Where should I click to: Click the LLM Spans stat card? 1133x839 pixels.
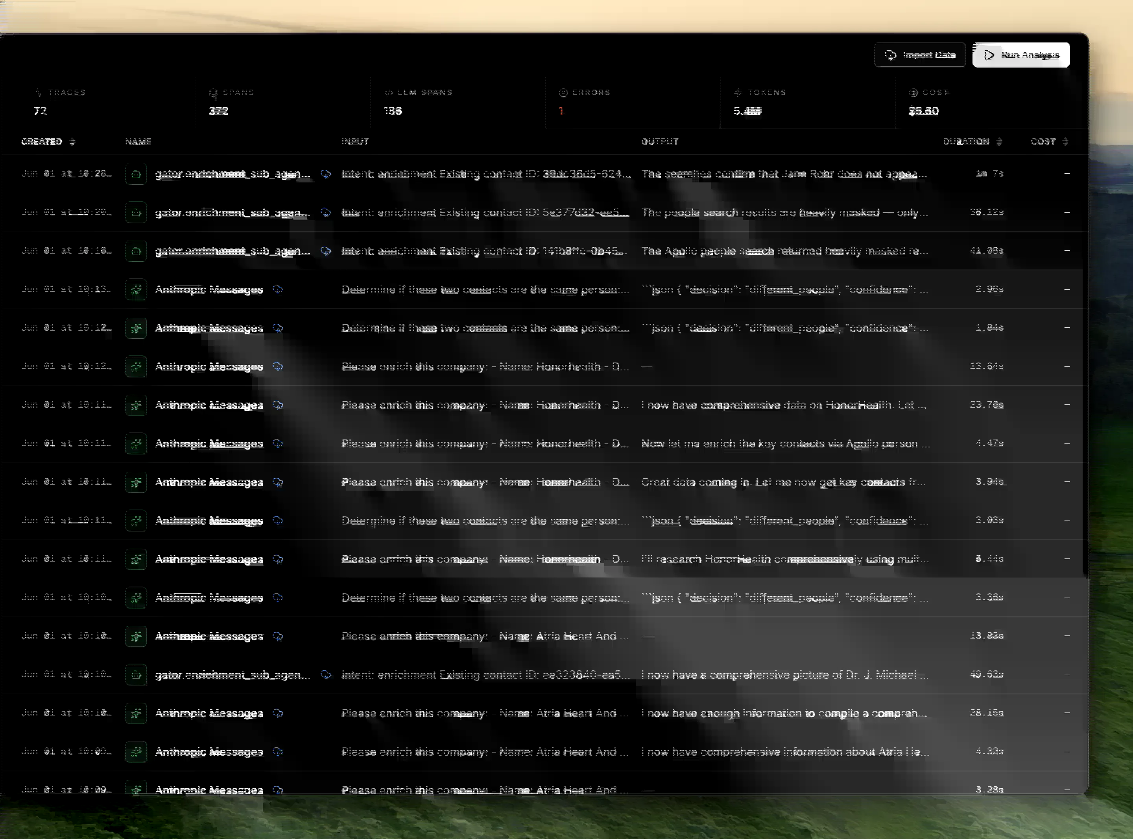point(458,102)
